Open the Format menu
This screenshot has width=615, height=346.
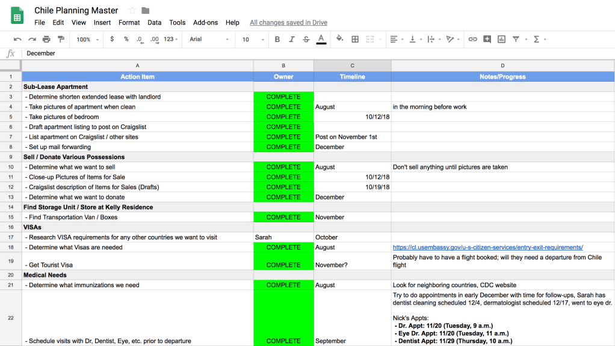[x=129, y=23]
